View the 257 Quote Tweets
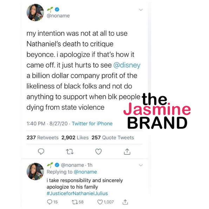This screenshot has height=209, width=209. (113, 138)
